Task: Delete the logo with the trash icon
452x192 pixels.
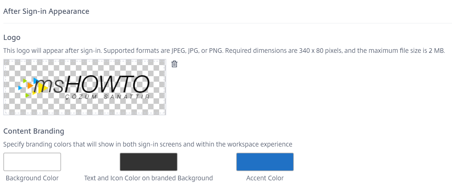Action: coord(175,64)
